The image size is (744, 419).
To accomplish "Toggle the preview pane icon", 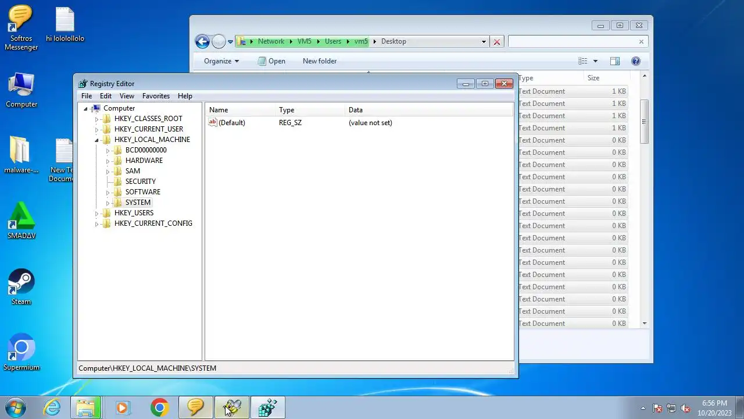I will (615, 61).
